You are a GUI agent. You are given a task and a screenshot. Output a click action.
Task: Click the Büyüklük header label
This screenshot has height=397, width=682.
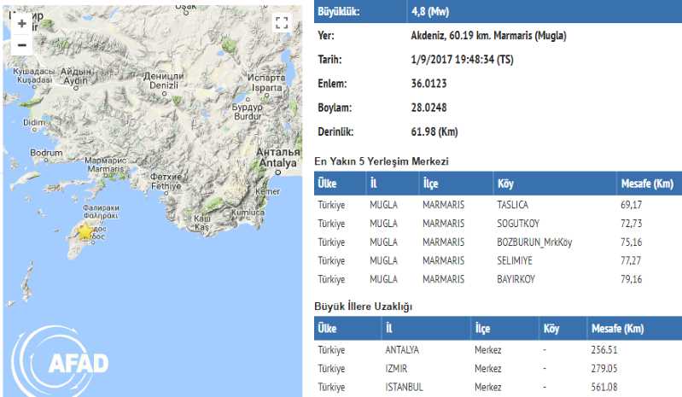(341, 10)
